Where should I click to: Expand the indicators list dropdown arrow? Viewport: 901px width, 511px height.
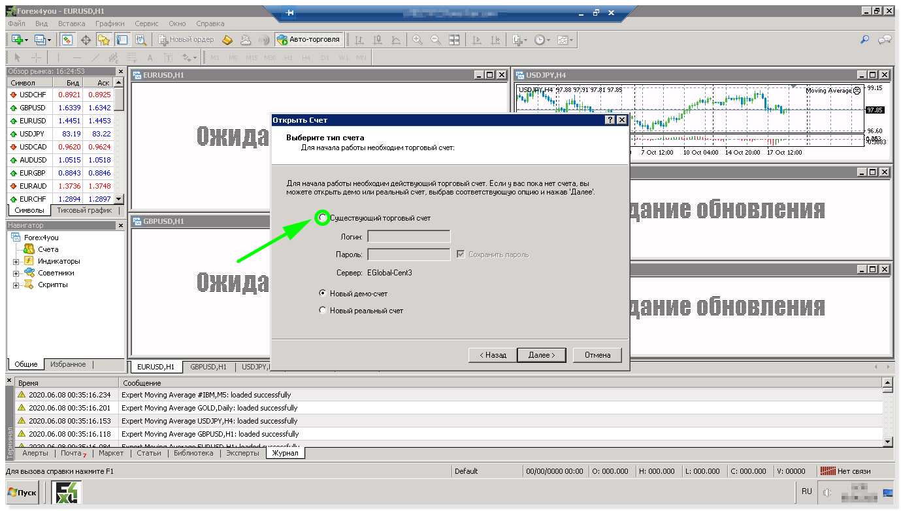point(526,40)
